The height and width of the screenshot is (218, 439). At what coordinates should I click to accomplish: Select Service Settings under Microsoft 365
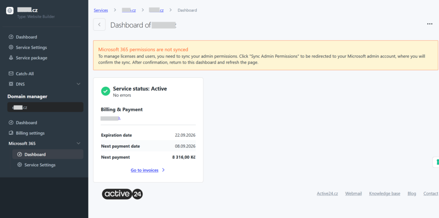pyautogui.click(x=40, y=165)
